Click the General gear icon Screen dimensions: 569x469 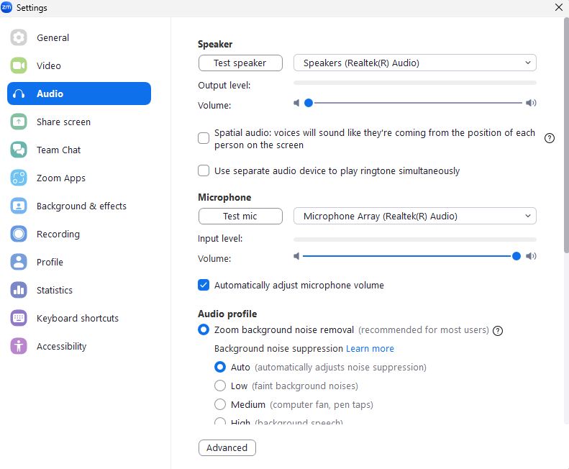[19, 37]
